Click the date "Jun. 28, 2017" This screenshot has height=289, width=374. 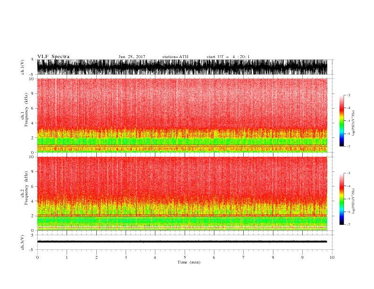[132, 57]
